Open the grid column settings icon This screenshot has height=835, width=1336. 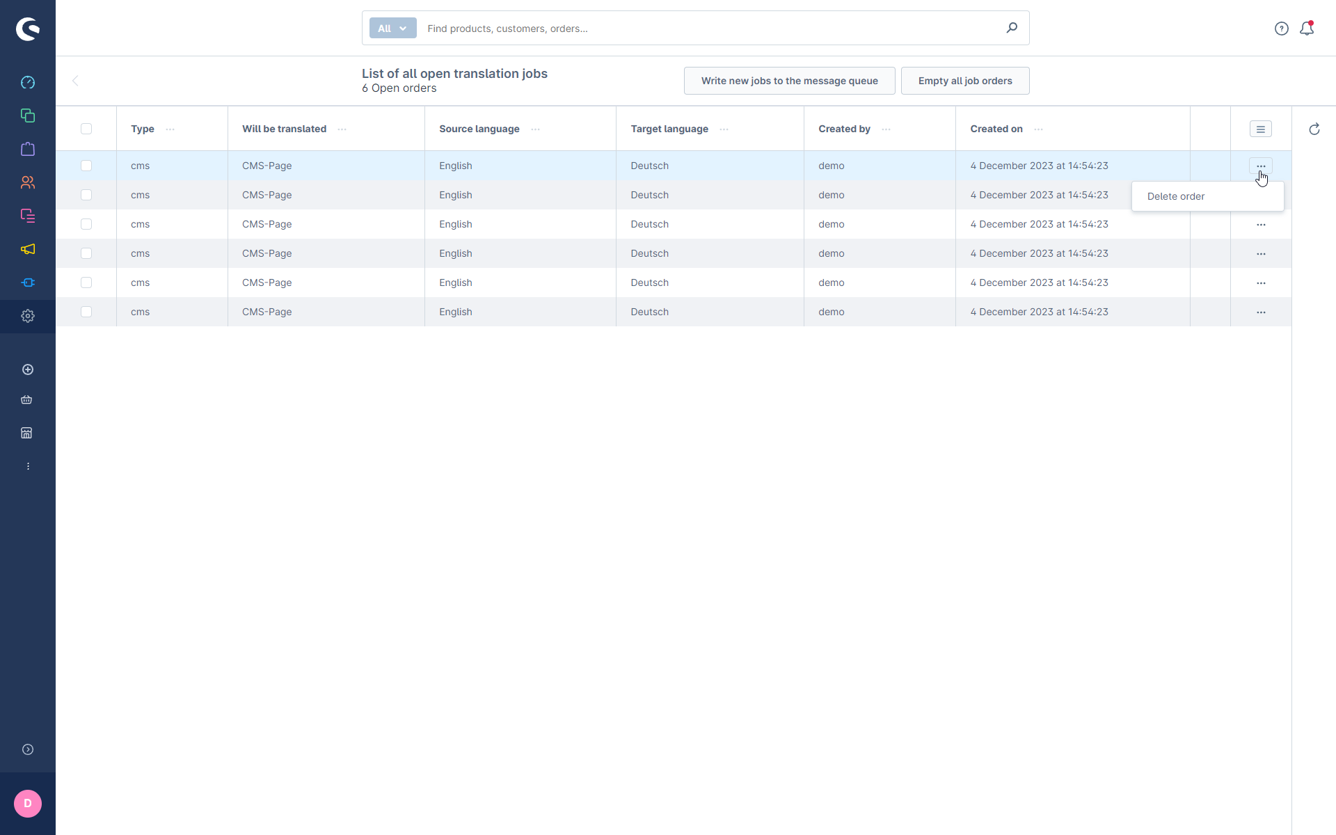(1261, 129)
